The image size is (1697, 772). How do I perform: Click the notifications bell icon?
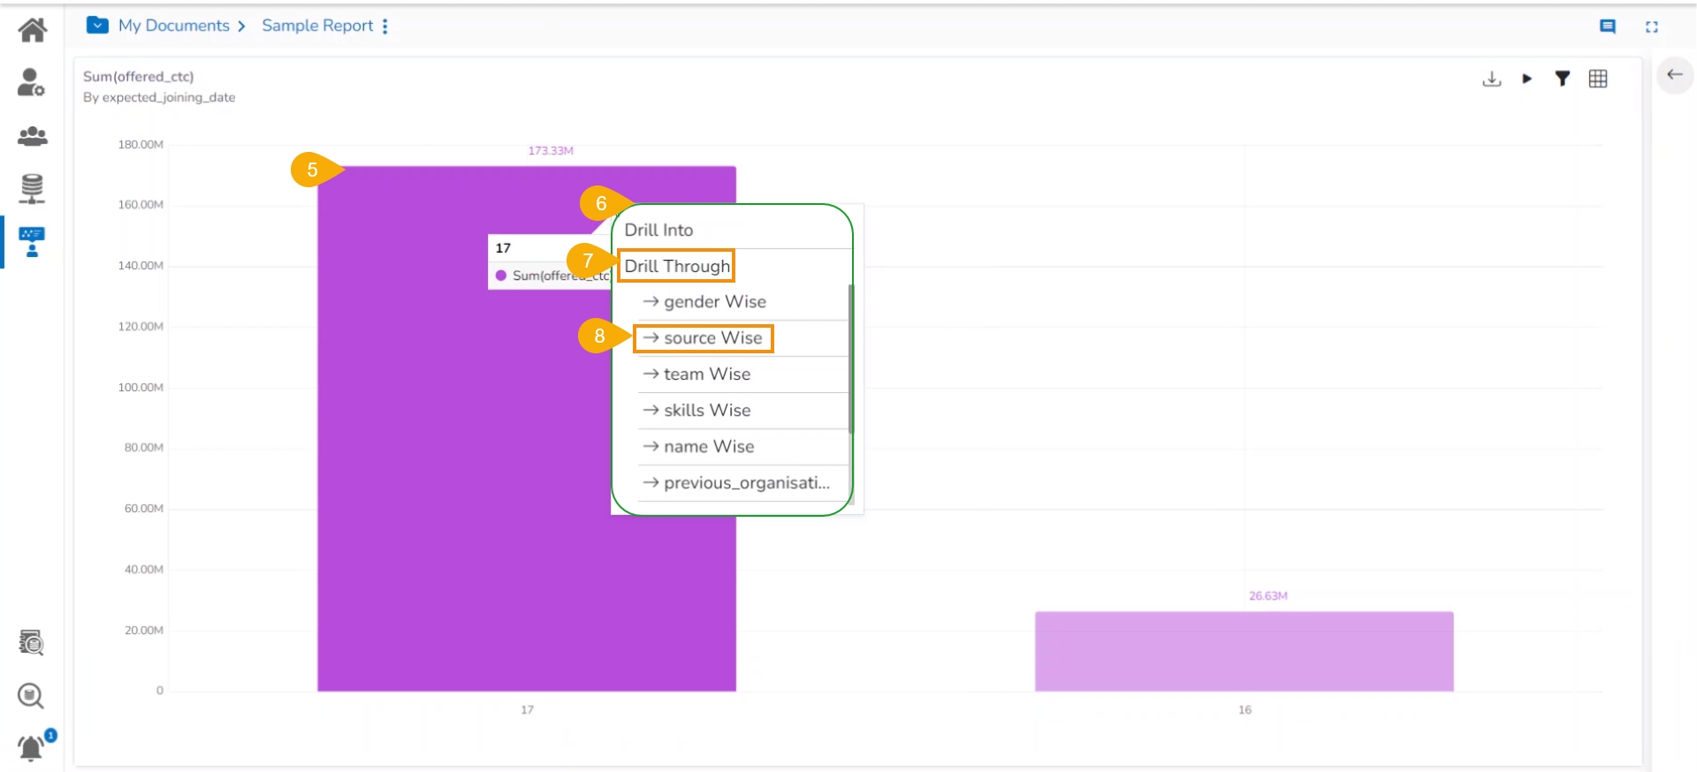pos(32,747)
